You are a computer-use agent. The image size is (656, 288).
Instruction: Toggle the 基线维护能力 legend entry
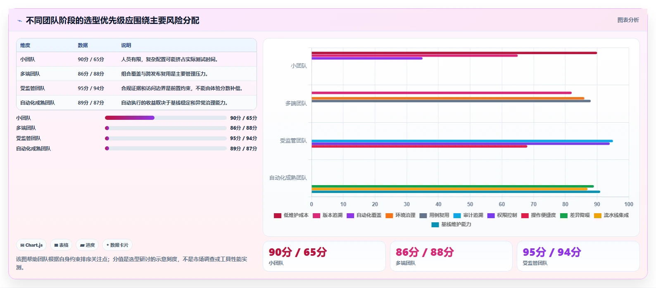pos(451,224)
